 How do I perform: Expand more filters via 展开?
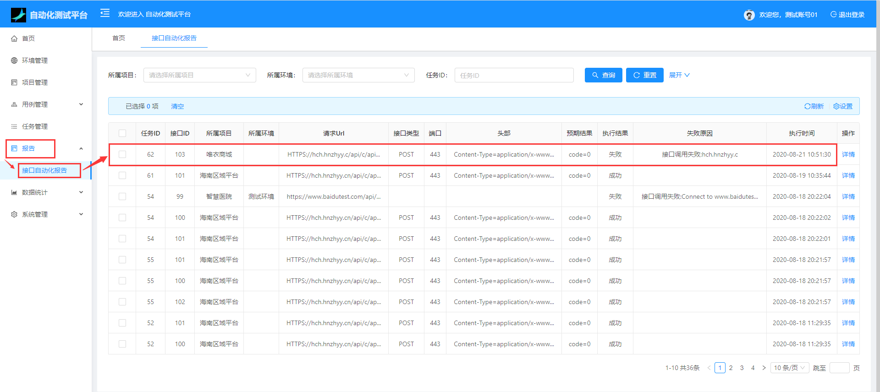(679, 75)
